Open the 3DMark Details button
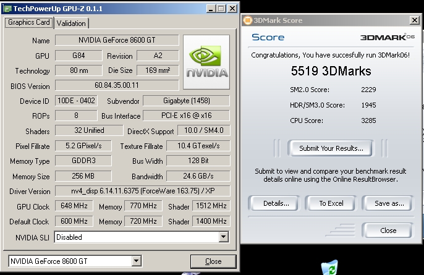This screenshot has width=424, height=275. [274, 203]
